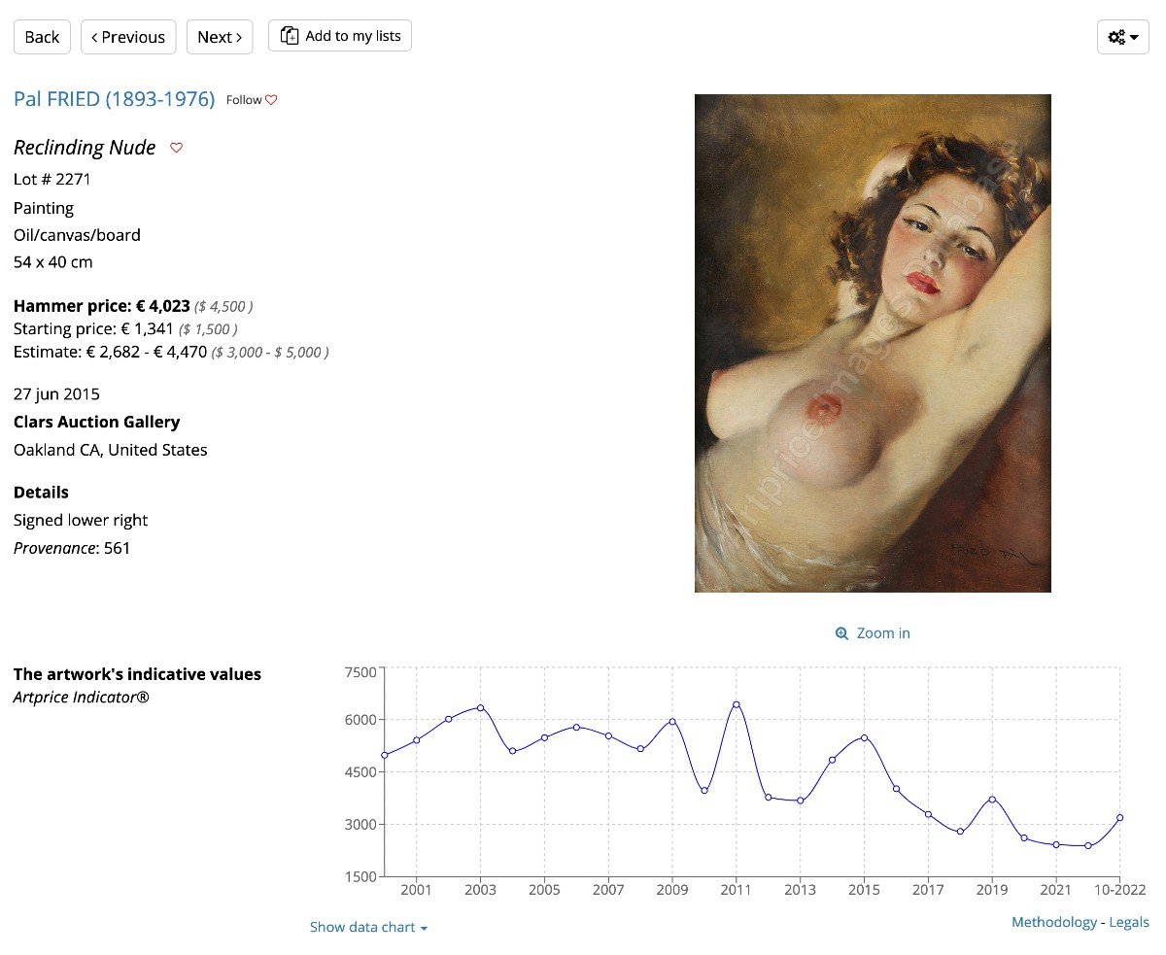Select the 2019 data point on chart
The width and height of the screenshot is (1166, 955).
click(992, 800)
